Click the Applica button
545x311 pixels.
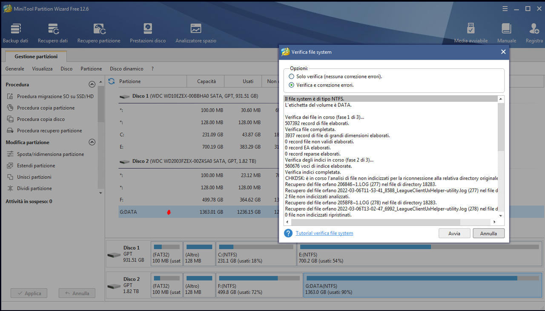click(x=29, y=293)
